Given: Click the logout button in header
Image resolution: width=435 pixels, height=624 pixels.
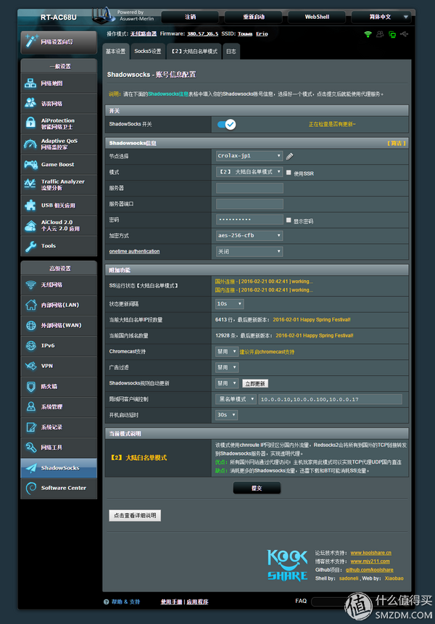Looking at the screenshot, I should click(190, 17).
